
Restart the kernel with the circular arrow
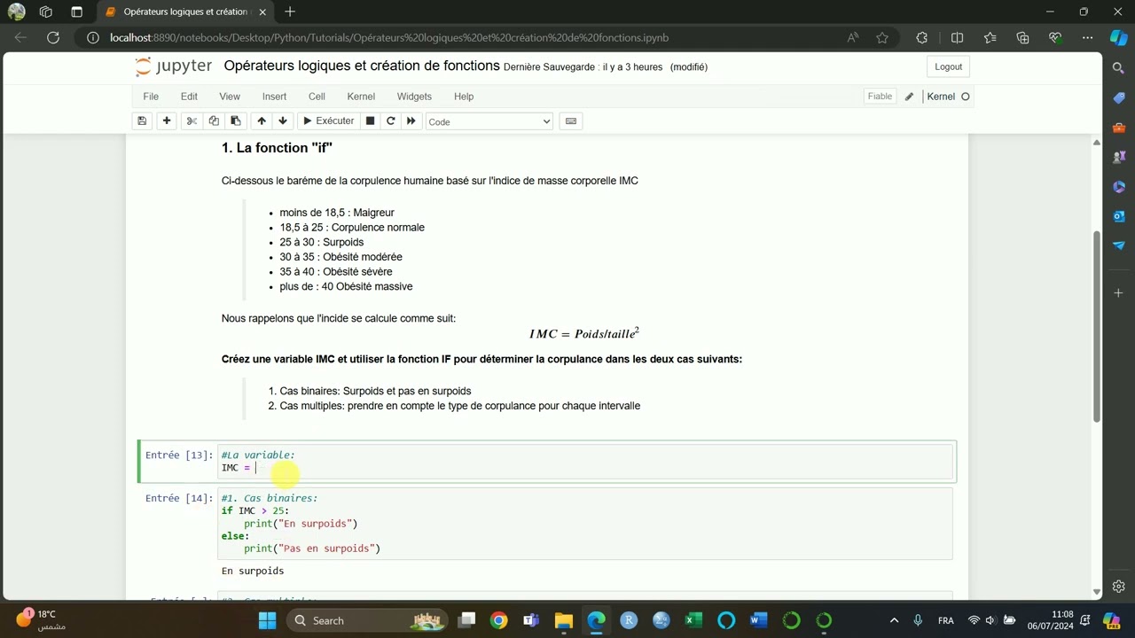coord(390,121)
